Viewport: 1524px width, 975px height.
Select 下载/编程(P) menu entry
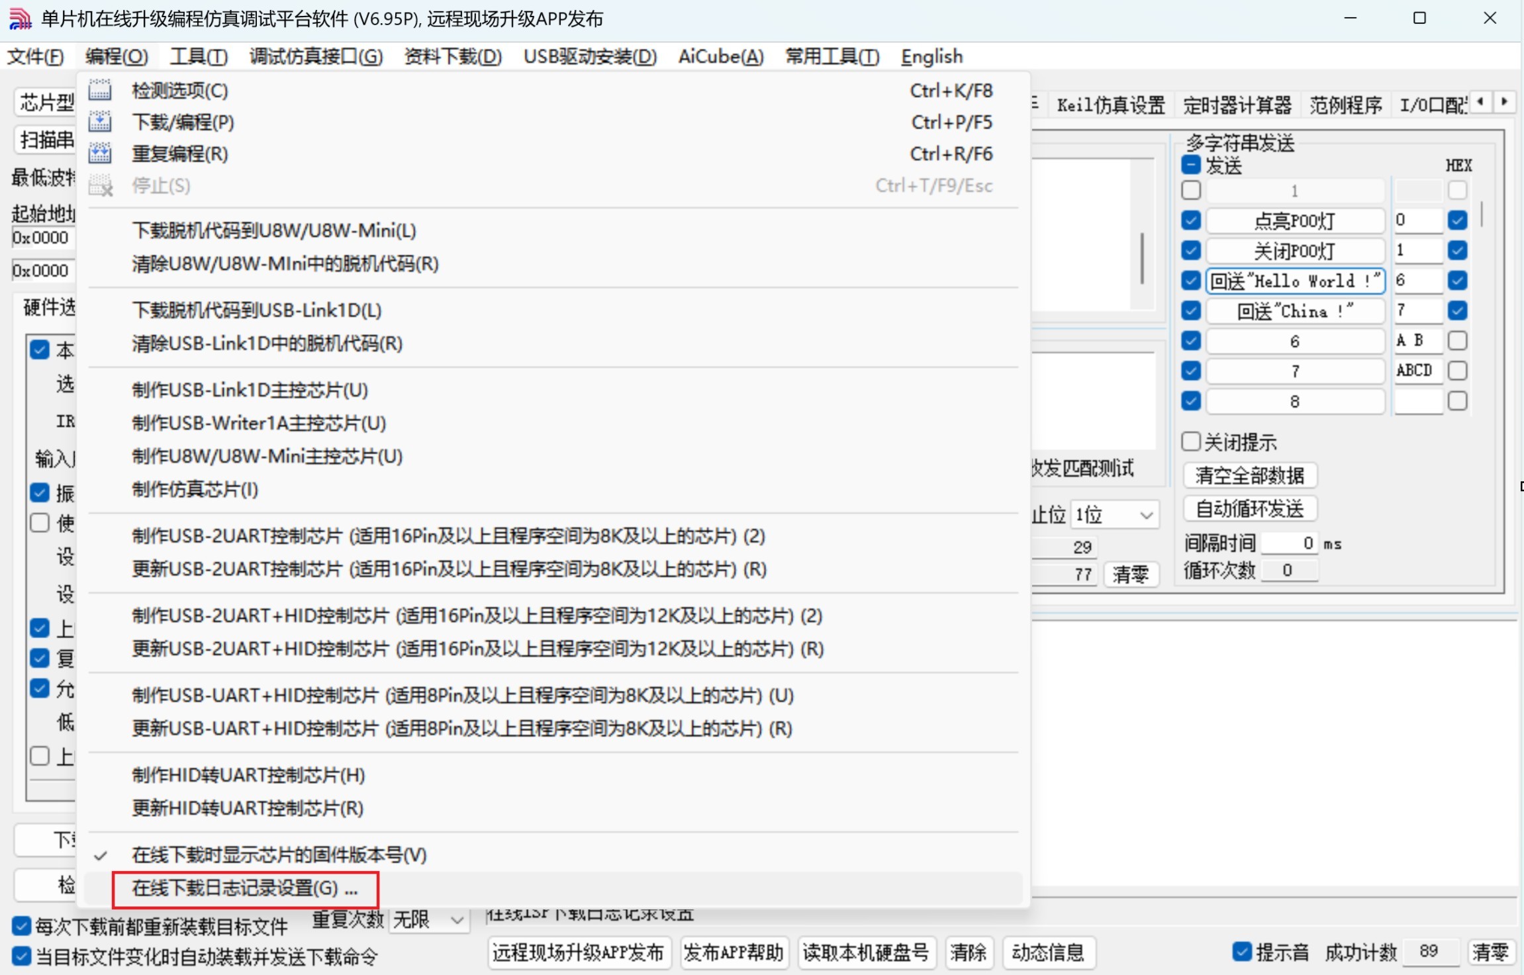pyautogui.click(x=553, y=122)
